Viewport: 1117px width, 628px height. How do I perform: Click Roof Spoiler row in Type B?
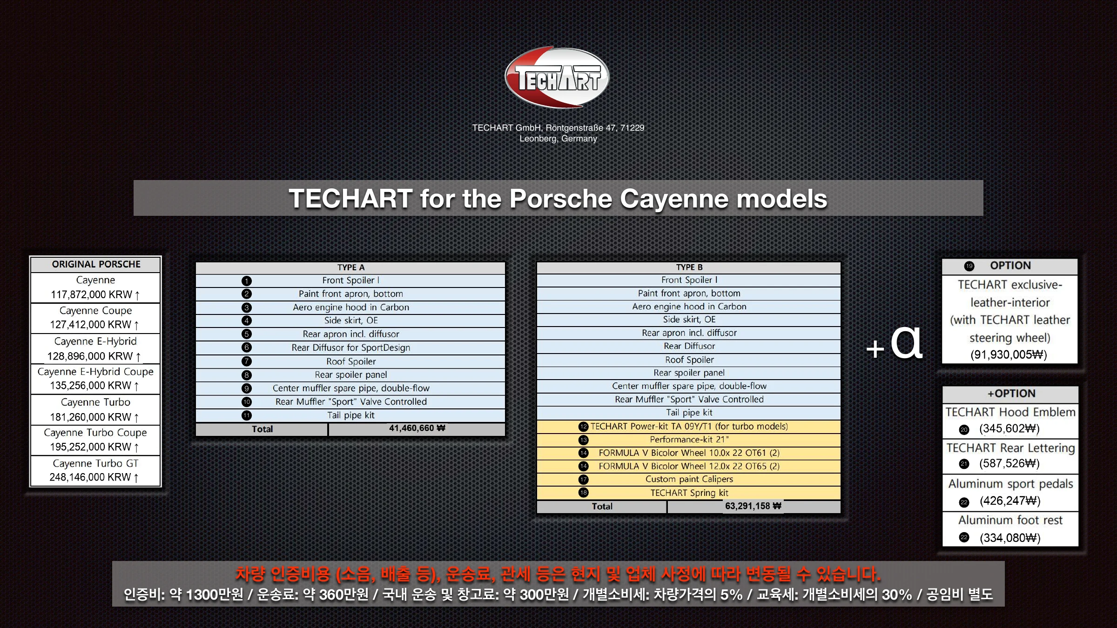[689, 360]
